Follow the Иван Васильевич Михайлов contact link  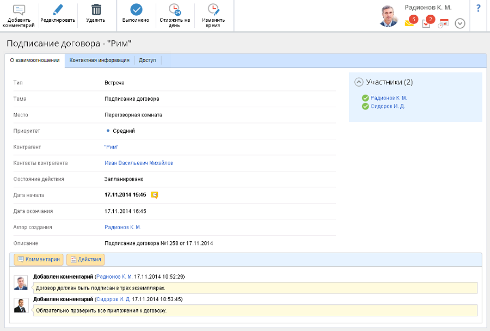(139, 163)
